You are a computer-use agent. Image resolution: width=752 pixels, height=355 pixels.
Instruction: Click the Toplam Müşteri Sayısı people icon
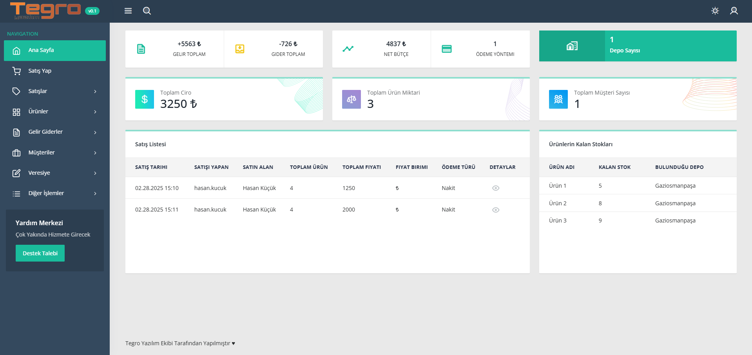(x=558, y=99)
